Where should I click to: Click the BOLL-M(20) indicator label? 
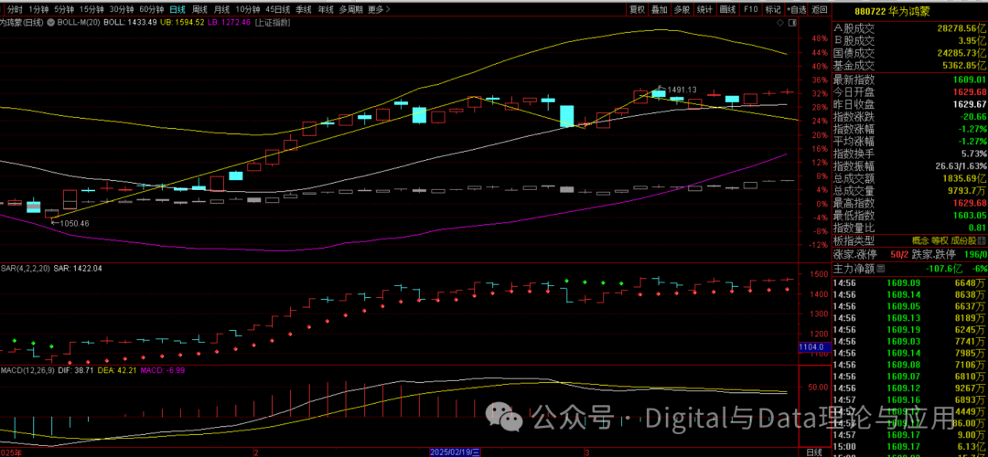pyautogui.click(x=78, y=22)
